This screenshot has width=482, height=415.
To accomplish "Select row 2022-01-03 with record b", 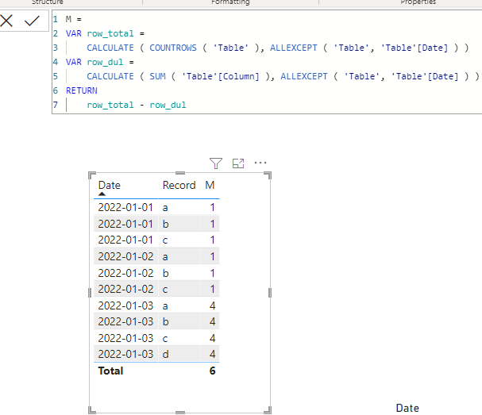I will 156,321.
